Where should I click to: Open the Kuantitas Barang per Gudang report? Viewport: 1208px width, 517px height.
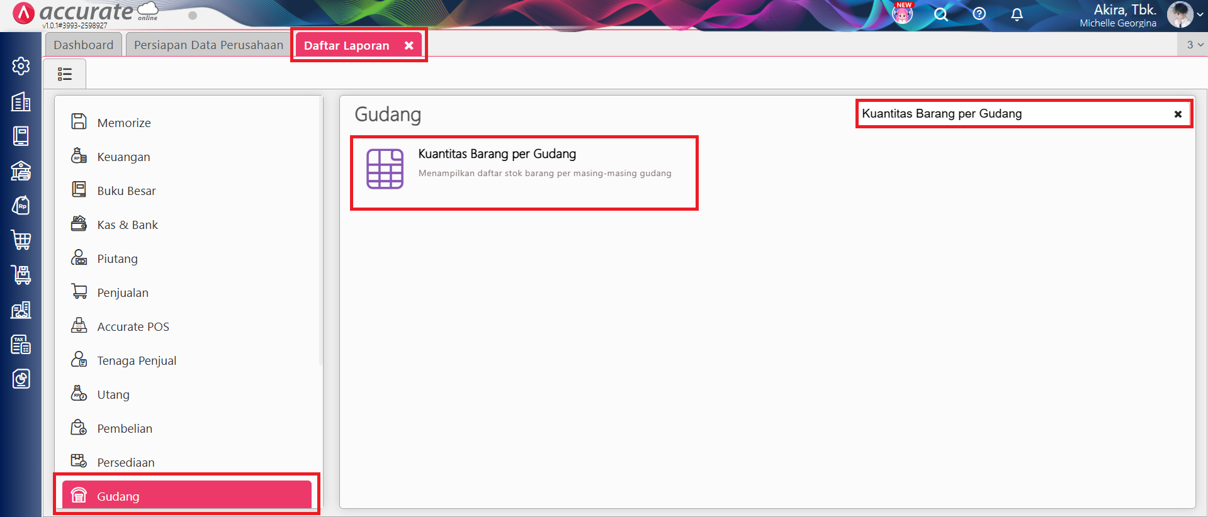point(497,154)
